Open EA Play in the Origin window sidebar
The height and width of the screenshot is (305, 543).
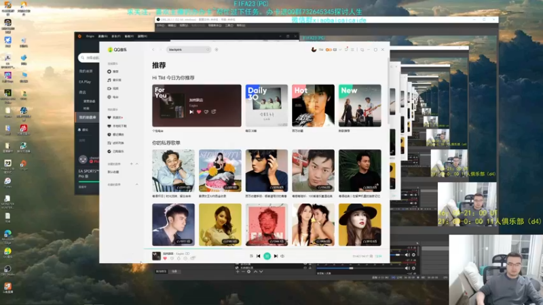(x=85, y=82)
